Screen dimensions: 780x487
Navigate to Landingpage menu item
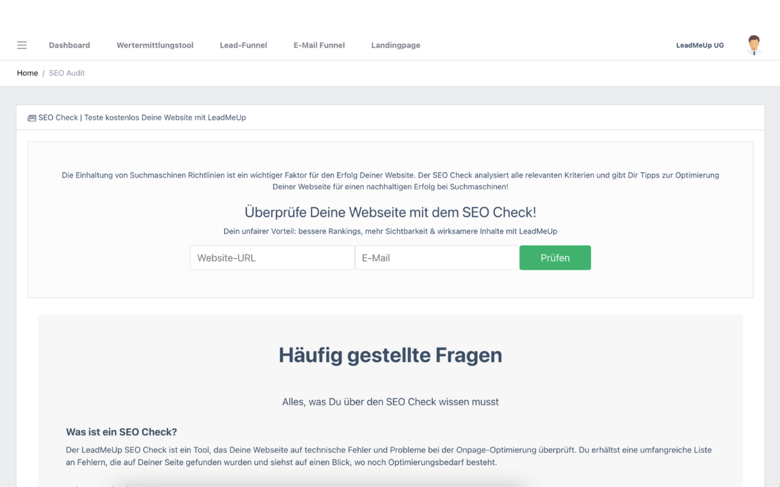point(396,45)
